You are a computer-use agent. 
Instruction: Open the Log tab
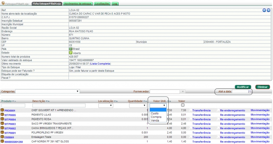(115, 4)
